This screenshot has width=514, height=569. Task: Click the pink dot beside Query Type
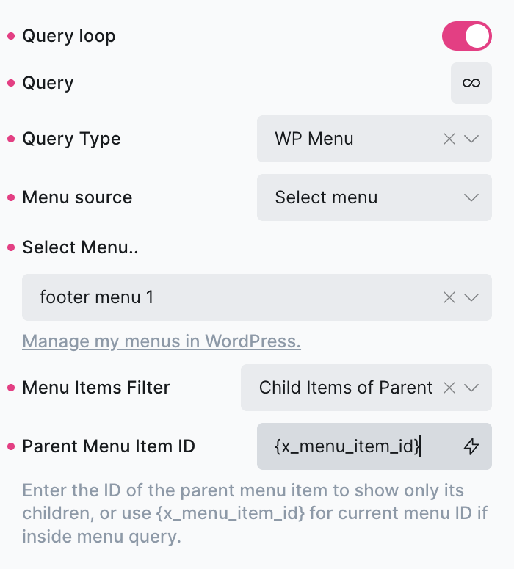pyautogui.click(x=11, y=139)
